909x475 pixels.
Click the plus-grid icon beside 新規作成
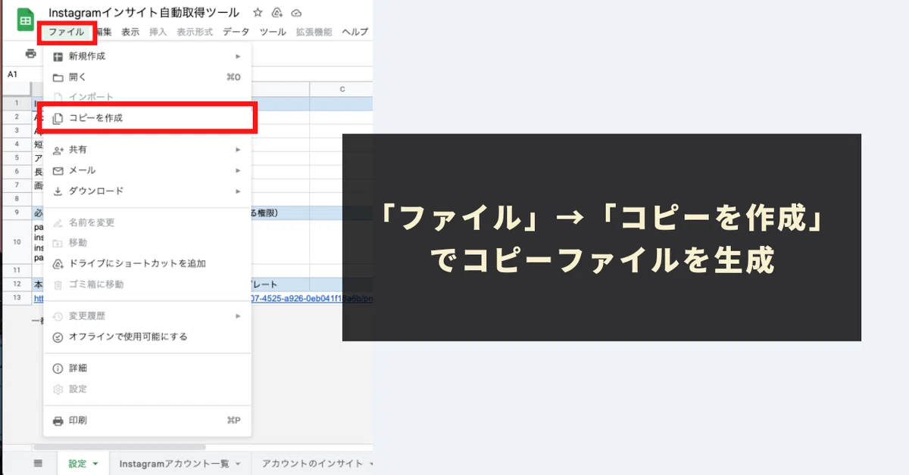tap(58, 56)
